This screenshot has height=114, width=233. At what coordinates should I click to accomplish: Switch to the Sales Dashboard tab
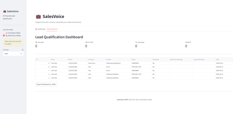pyautogui.click(x=52, y=29)
